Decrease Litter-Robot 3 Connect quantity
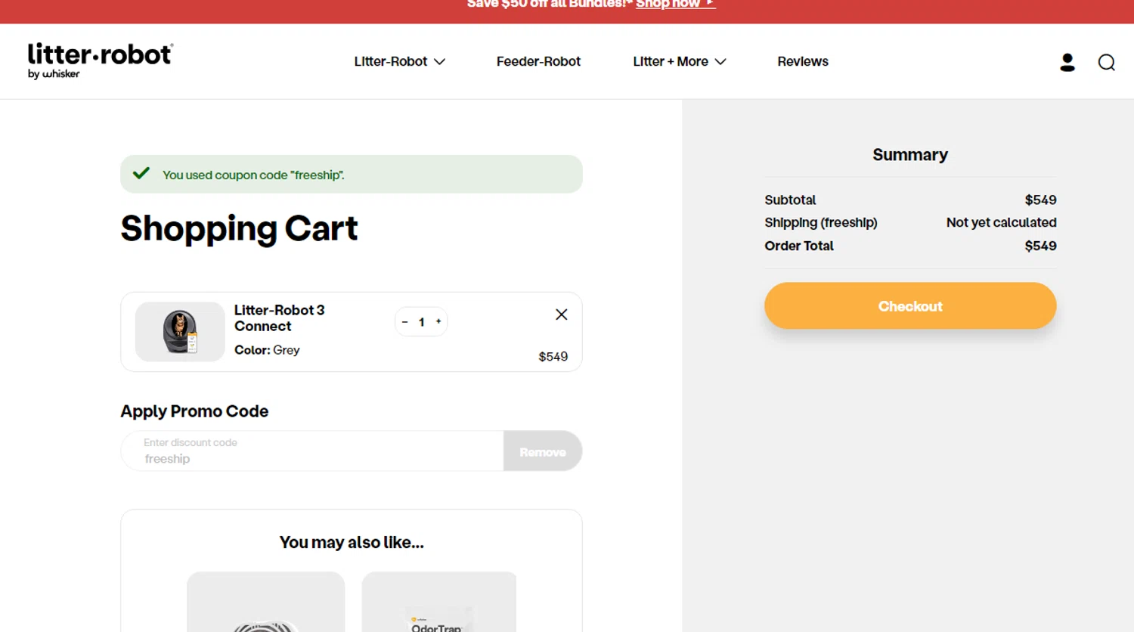1134x632 pixels. coord(404,322)
